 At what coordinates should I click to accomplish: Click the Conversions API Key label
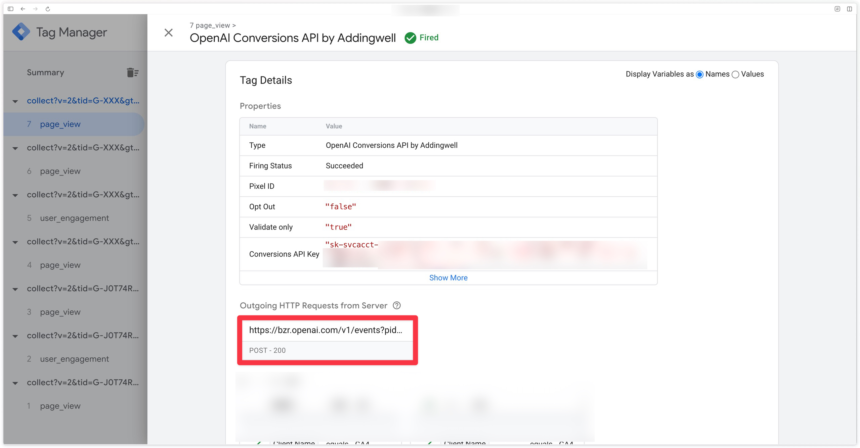click(284, 254)
